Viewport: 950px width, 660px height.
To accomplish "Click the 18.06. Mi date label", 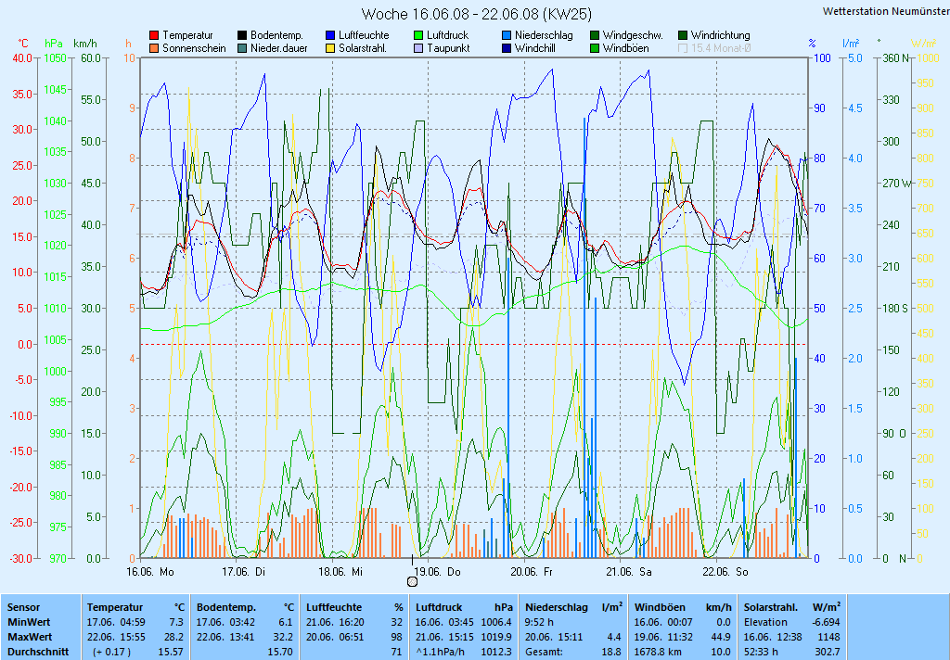I will [x=340, y=572].
